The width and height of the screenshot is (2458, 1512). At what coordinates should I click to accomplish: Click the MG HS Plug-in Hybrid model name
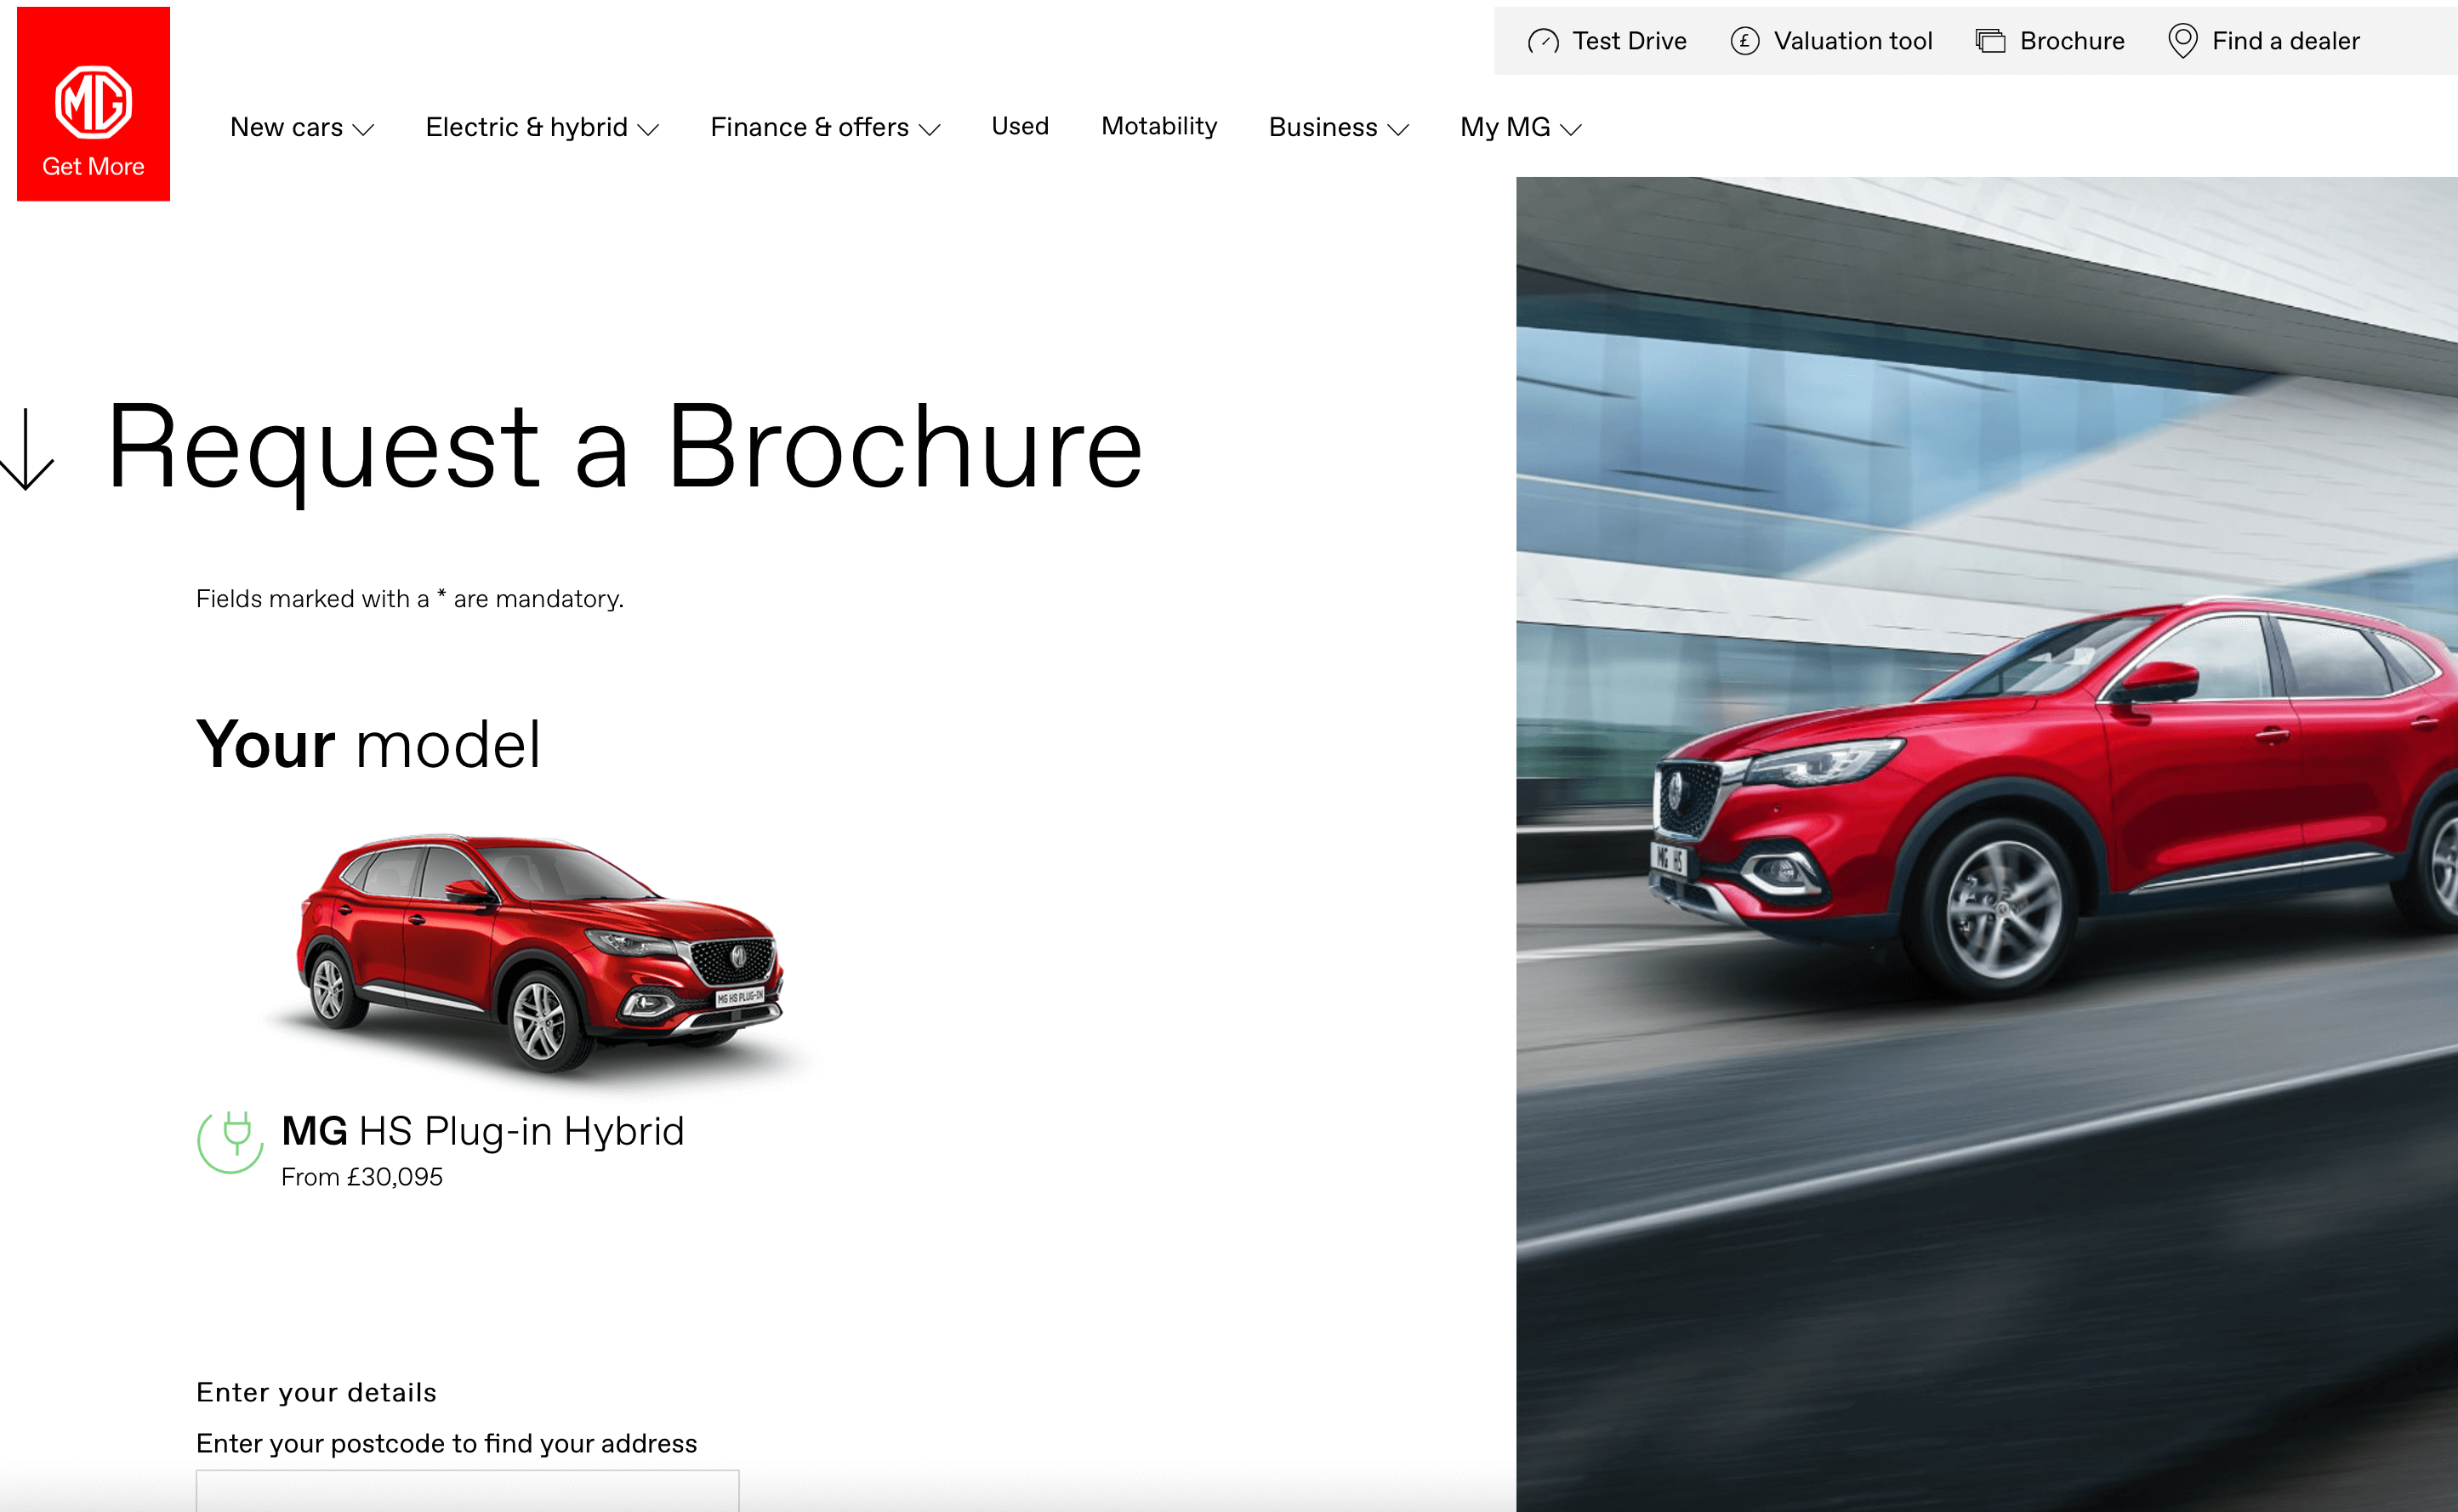point(483,1131)
